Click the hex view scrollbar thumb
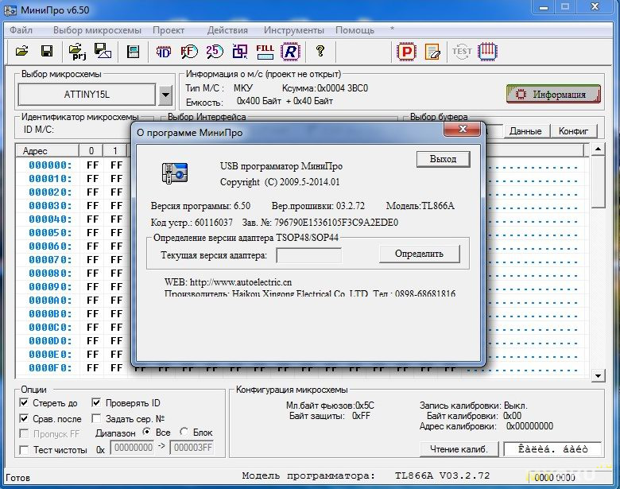Screen dimensions: 620x489 pos(599,181)
